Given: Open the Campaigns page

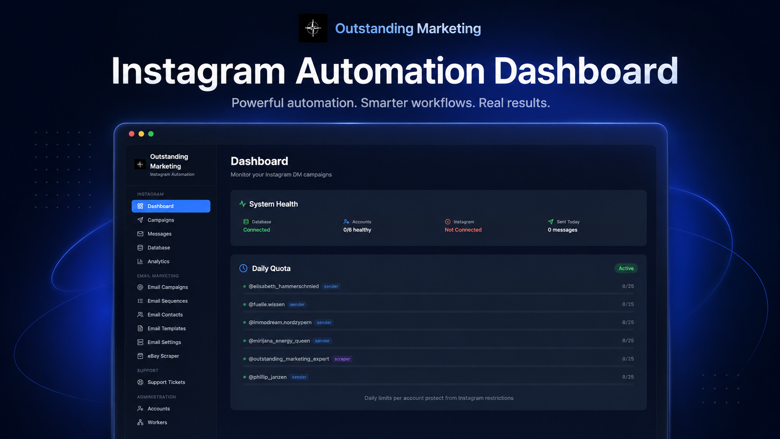Looking at the screenshot, I should point(171,220).
